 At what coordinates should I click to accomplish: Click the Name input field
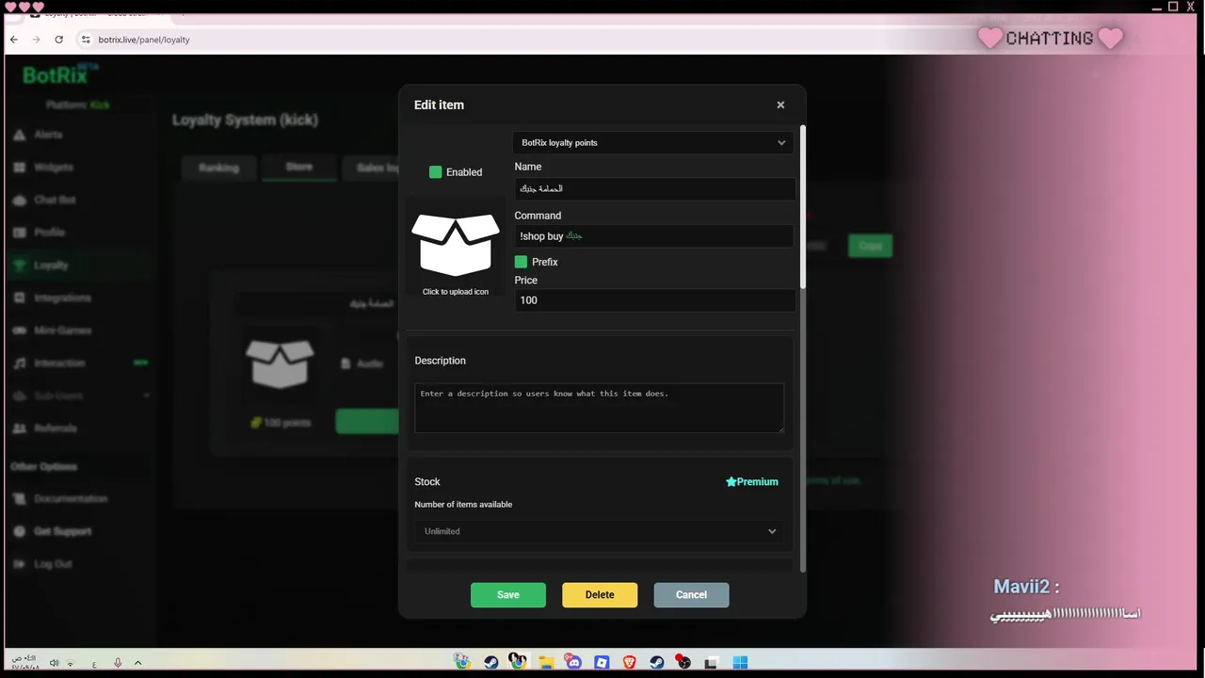pos(655,188)
